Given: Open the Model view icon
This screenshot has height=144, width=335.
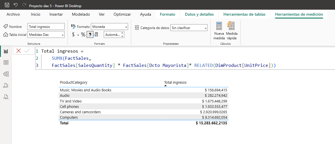Looking at the screenshot, I should 6,74.
